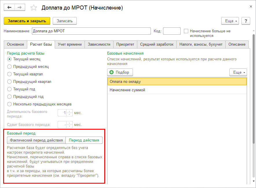
Task: Increase Длительность базового периода stepper value
Action: (x=69, y=111)
